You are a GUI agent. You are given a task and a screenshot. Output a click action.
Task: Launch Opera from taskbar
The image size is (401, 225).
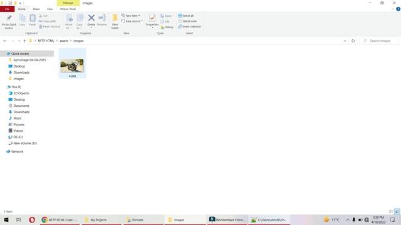32,219
